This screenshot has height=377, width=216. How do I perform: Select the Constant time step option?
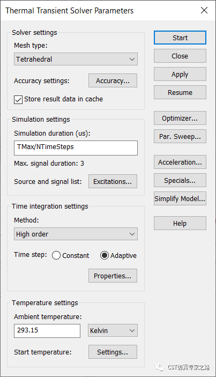tap(56, 255)
